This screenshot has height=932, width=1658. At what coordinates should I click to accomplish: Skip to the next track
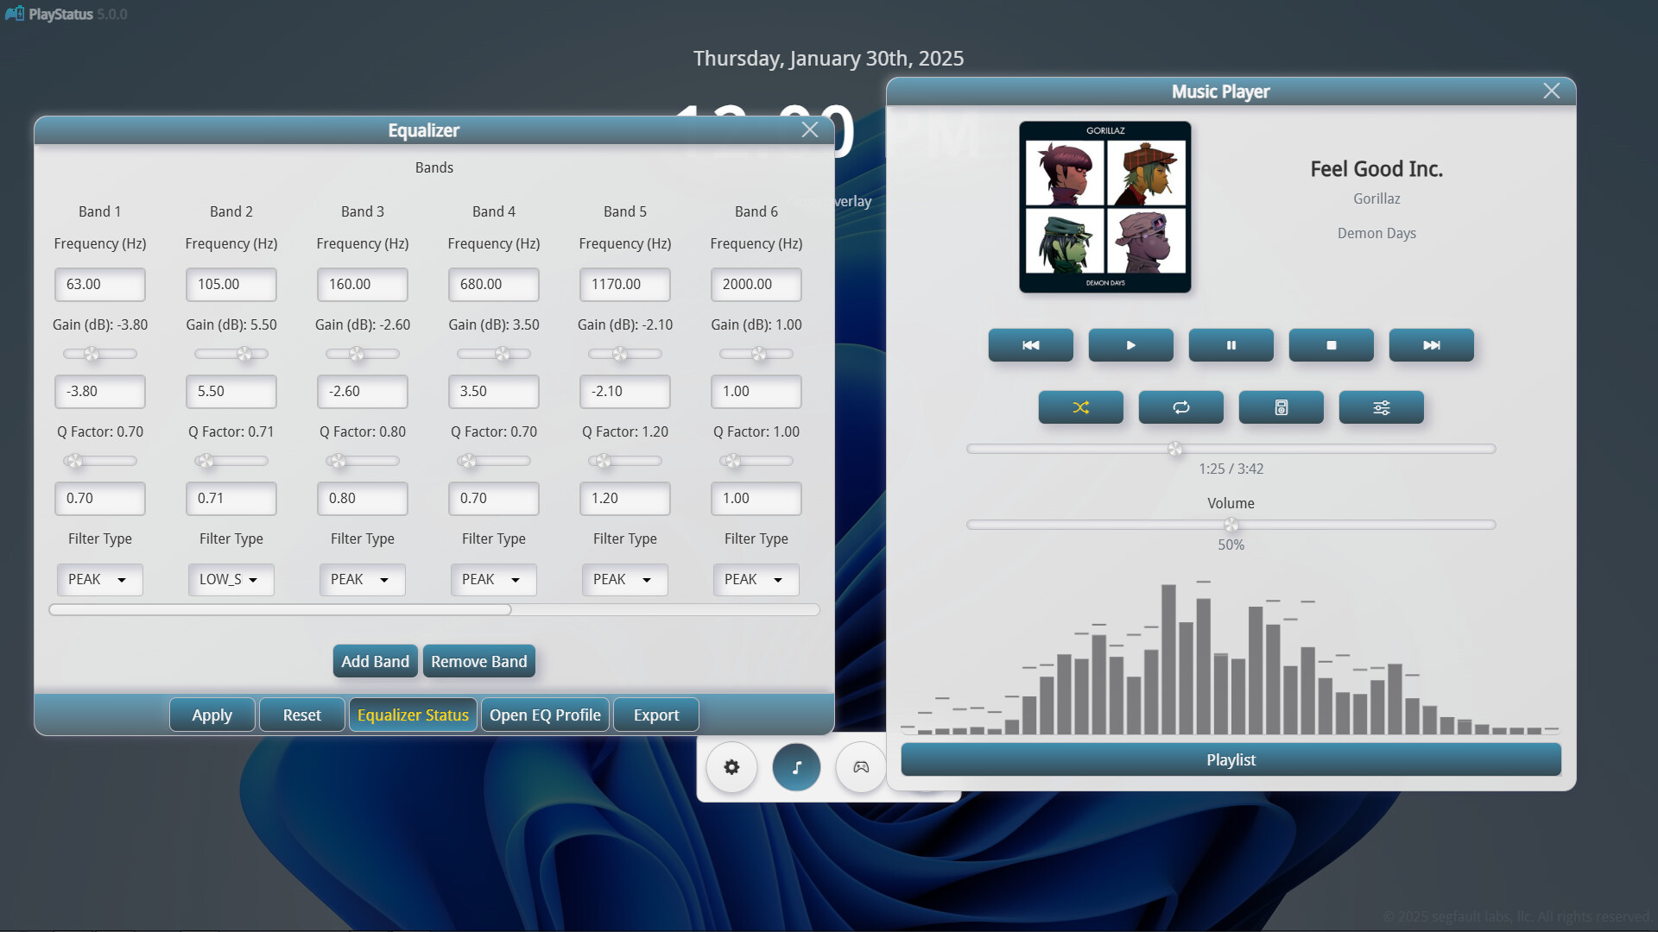[1431, 344]
